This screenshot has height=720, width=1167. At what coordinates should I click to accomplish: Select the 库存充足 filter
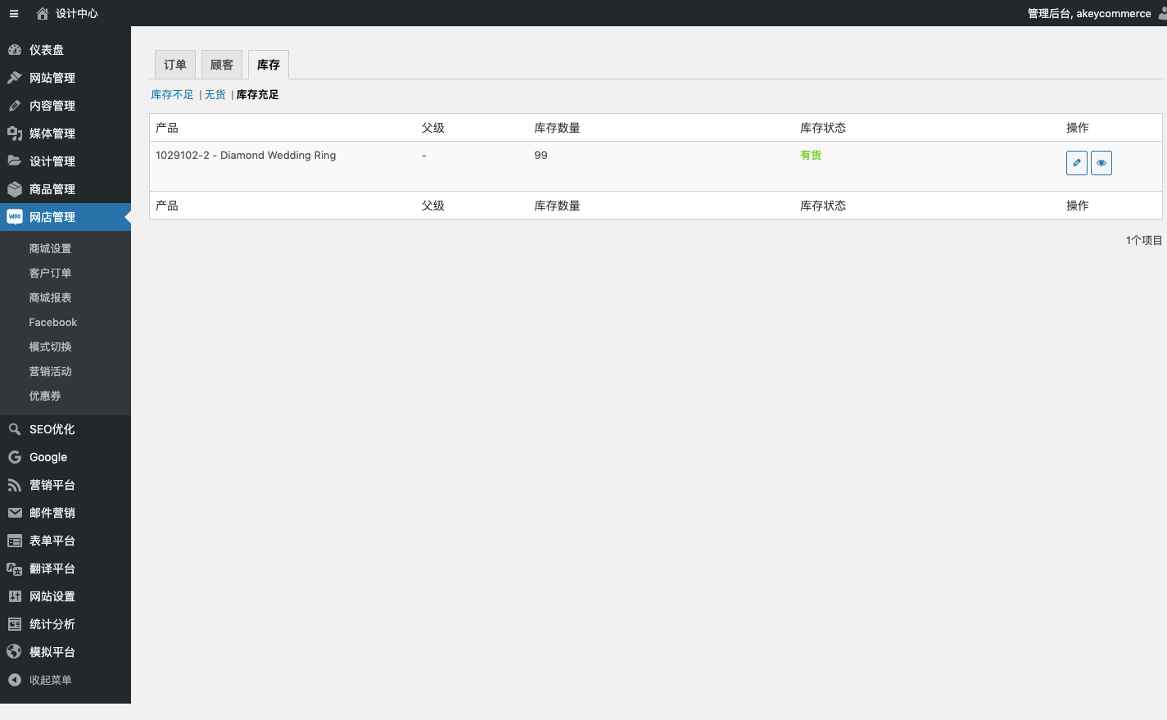click(x=258, y=95)
